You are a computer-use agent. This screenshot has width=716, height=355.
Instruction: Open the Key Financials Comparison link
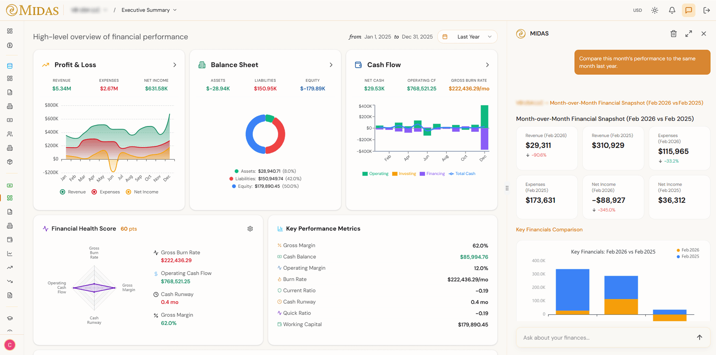click(549, 229)
